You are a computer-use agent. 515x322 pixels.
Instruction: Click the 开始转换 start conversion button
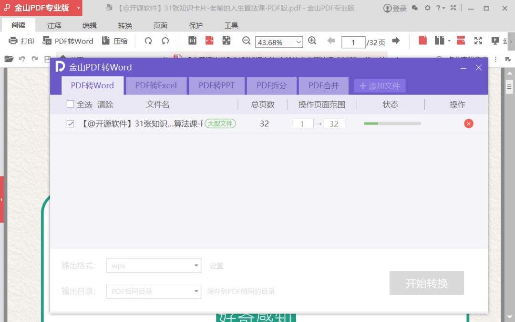pyautogui.click(x=426, y=283)
